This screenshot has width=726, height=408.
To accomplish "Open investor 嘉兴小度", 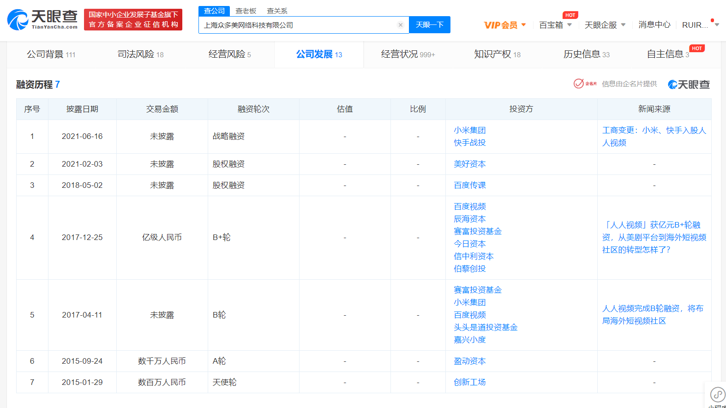I will 469,340.
